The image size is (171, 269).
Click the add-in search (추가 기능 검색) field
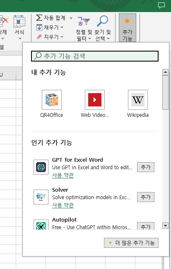[95, 56]
